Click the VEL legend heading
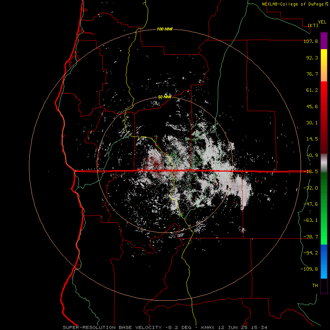This screenshot has height=330, width=330. pyautogui.click(x=322, y=22)
